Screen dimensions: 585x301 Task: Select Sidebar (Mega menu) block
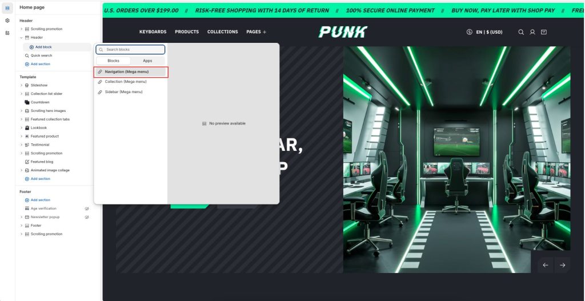coord(130,92)
